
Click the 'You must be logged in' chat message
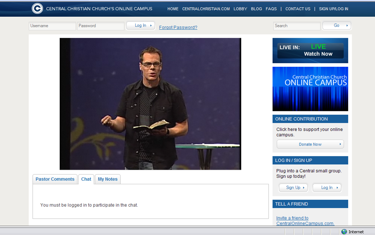89,205
